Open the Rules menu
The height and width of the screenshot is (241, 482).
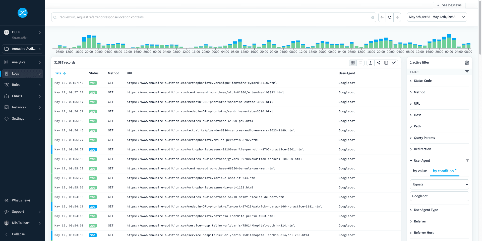[x=23, y=85]
